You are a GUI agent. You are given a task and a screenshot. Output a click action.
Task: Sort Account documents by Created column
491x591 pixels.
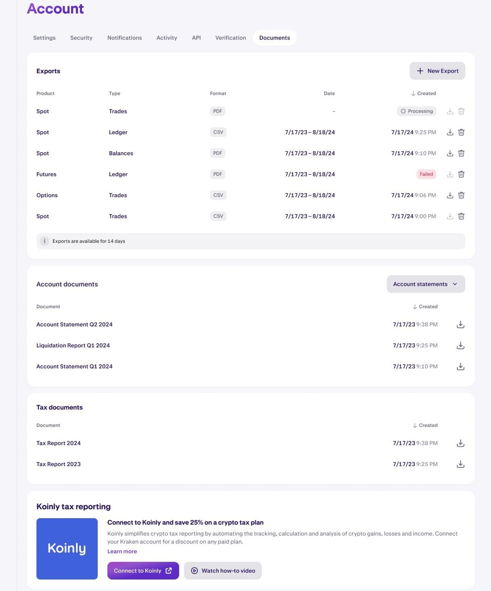[425, 307]
